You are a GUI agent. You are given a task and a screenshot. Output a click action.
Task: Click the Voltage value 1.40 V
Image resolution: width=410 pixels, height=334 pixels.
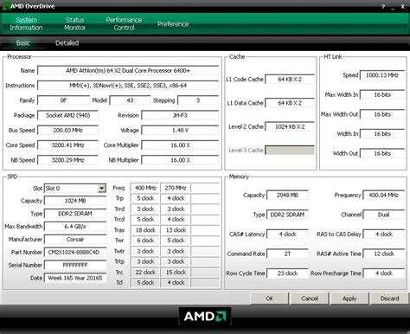[180, 131]
